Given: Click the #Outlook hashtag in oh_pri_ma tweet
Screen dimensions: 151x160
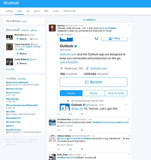Looking at the screenshot, I should 103,28.
